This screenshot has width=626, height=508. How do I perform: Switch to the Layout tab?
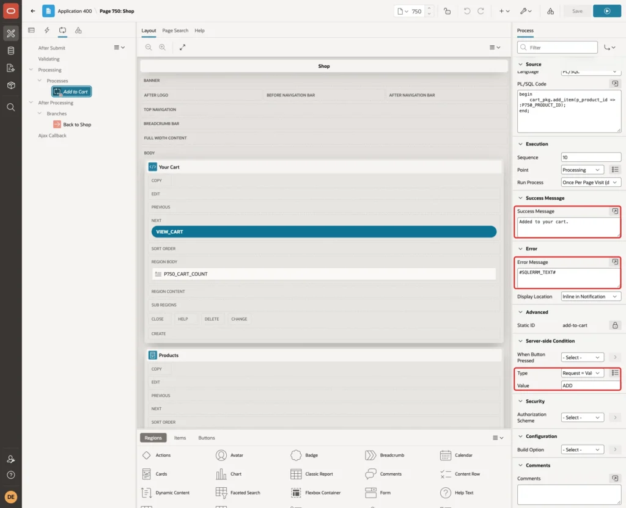tap(149, 31)
